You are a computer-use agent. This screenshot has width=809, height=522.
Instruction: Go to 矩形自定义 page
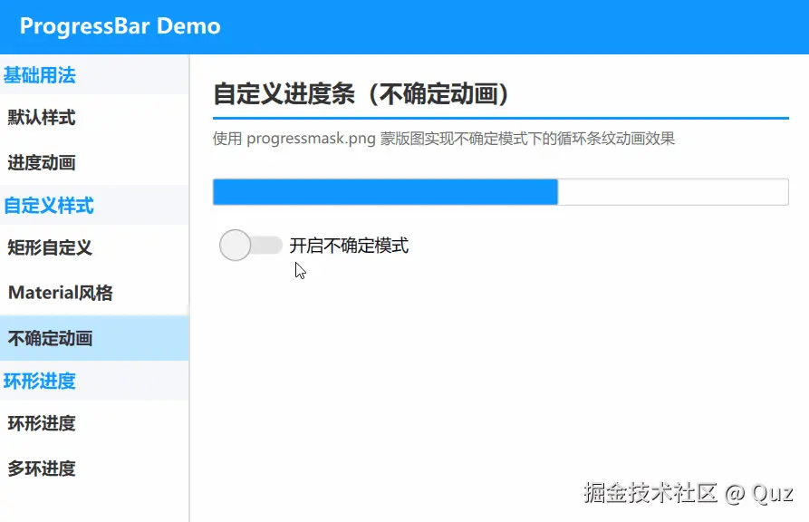(94, 247)
